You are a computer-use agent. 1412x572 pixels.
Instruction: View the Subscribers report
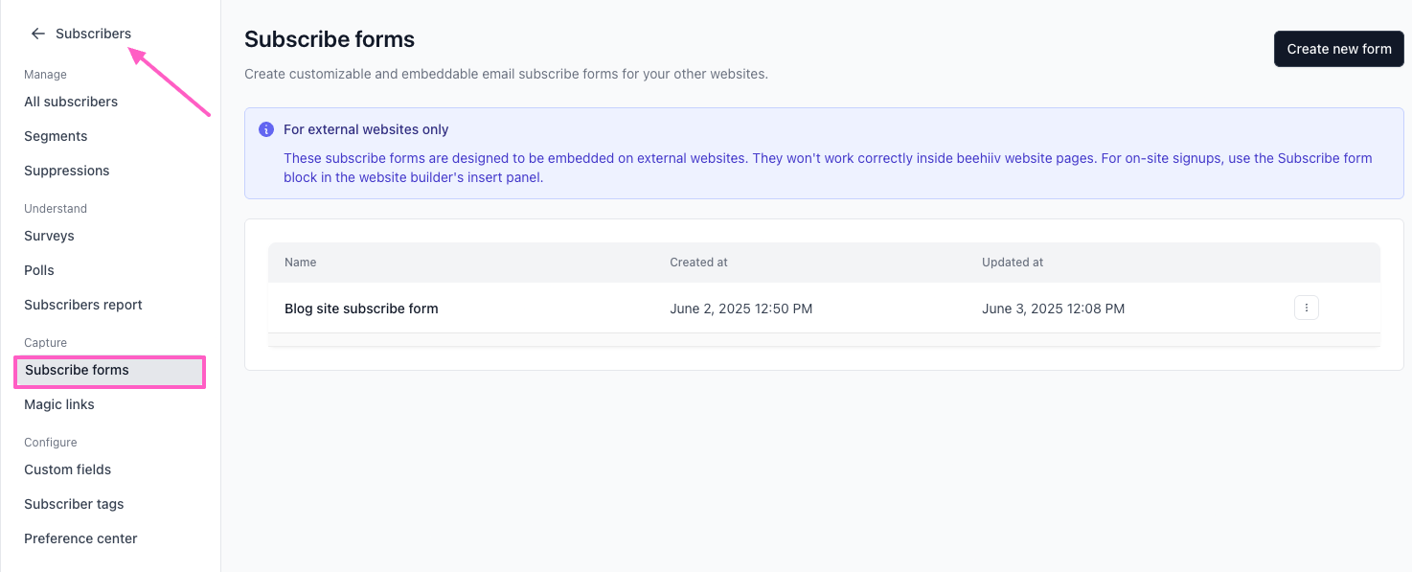tap(83, 305)
